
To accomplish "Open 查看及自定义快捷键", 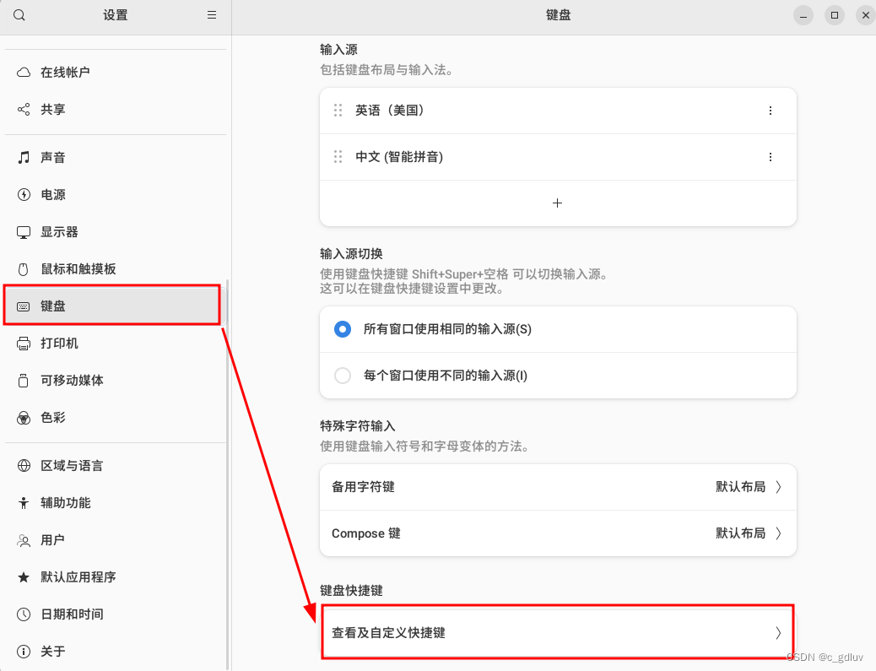I will click(557, 631).
